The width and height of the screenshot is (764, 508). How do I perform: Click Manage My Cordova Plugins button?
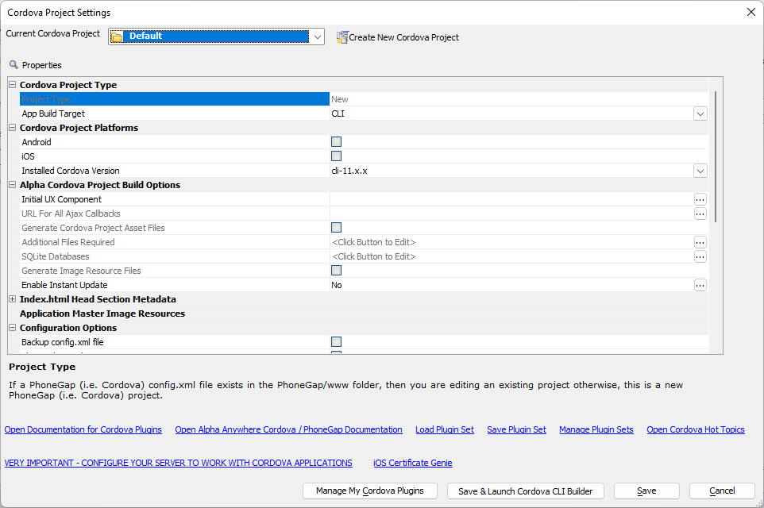pos(370,491)
